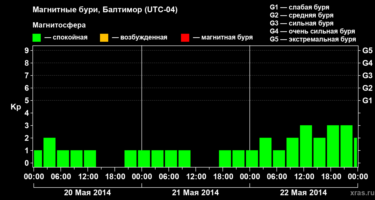Viewport: 375px width, 200px height.
Task: Click the '— возбужденная' legend label
Action: point(139,37)
